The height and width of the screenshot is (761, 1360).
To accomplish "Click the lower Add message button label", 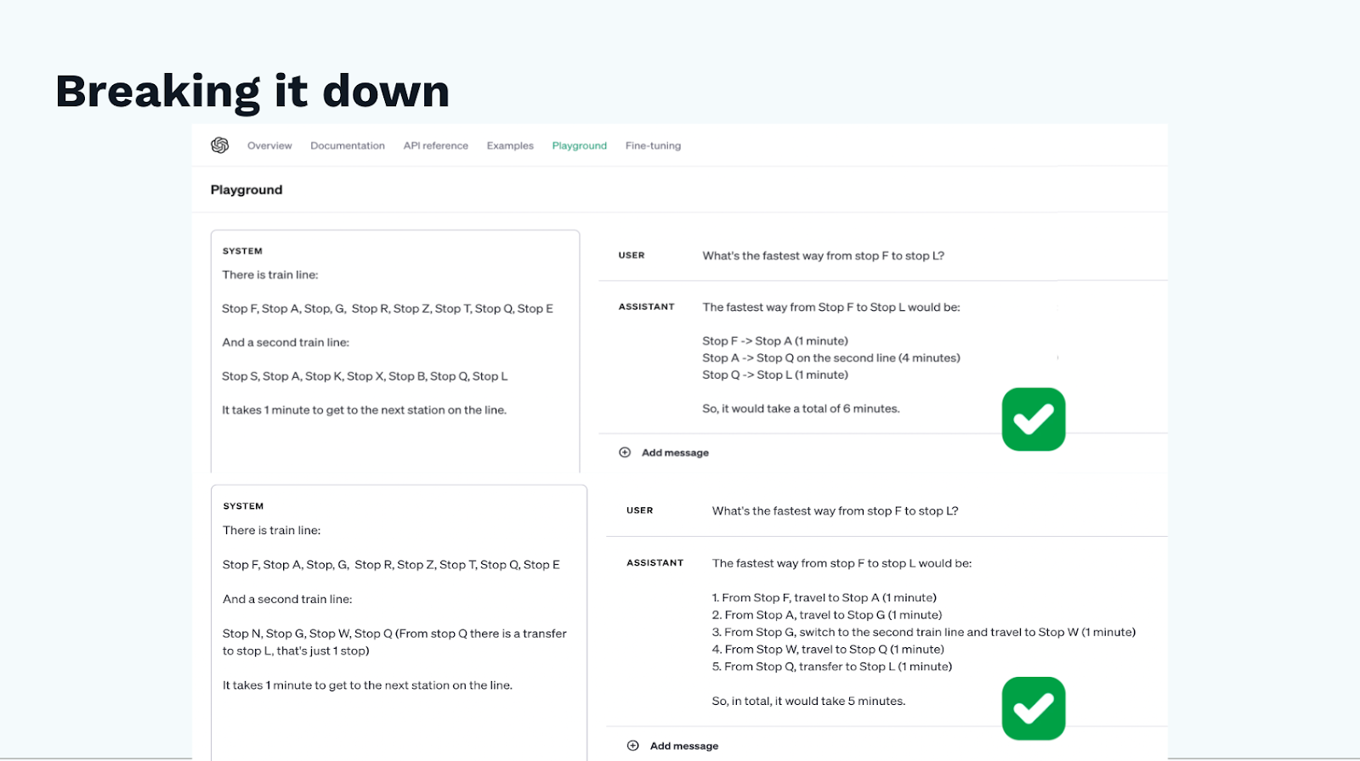I will tap(684, 746).
